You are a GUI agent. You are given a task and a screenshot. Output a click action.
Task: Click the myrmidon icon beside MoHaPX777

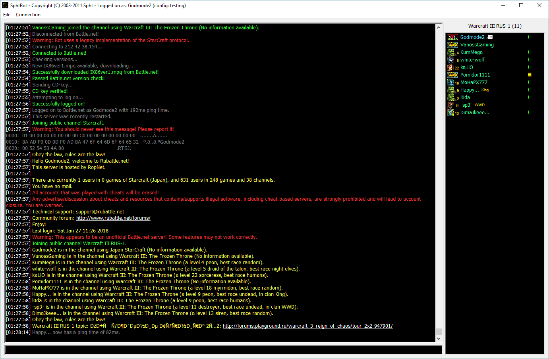pos(450,83)
